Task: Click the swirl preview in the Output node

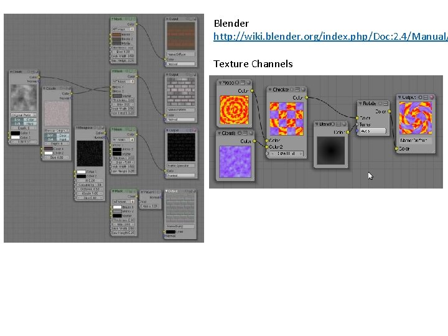Action: click(x=416, y=118)
